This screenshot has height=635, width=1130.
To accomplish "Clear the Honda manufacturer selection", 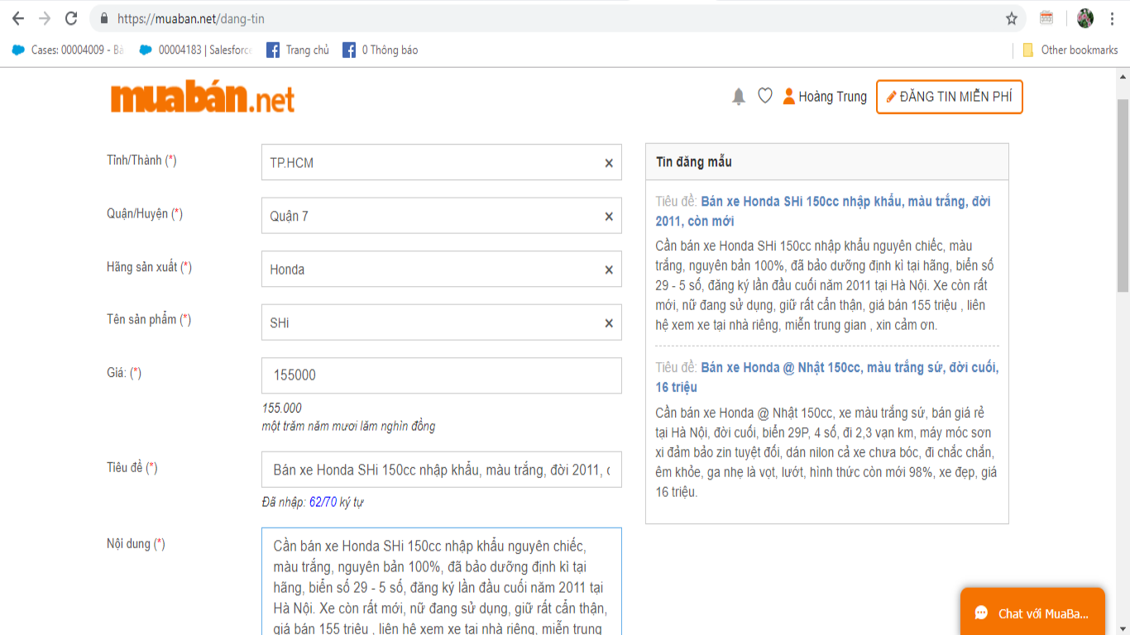I will pos(609,270).
